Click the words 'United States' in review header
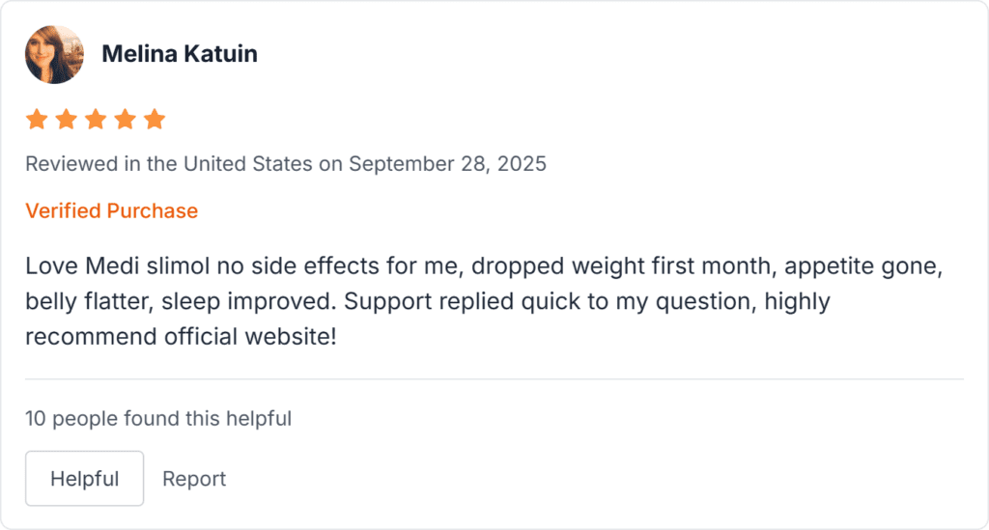The image size is (989, 530). (x=247, y=163)
